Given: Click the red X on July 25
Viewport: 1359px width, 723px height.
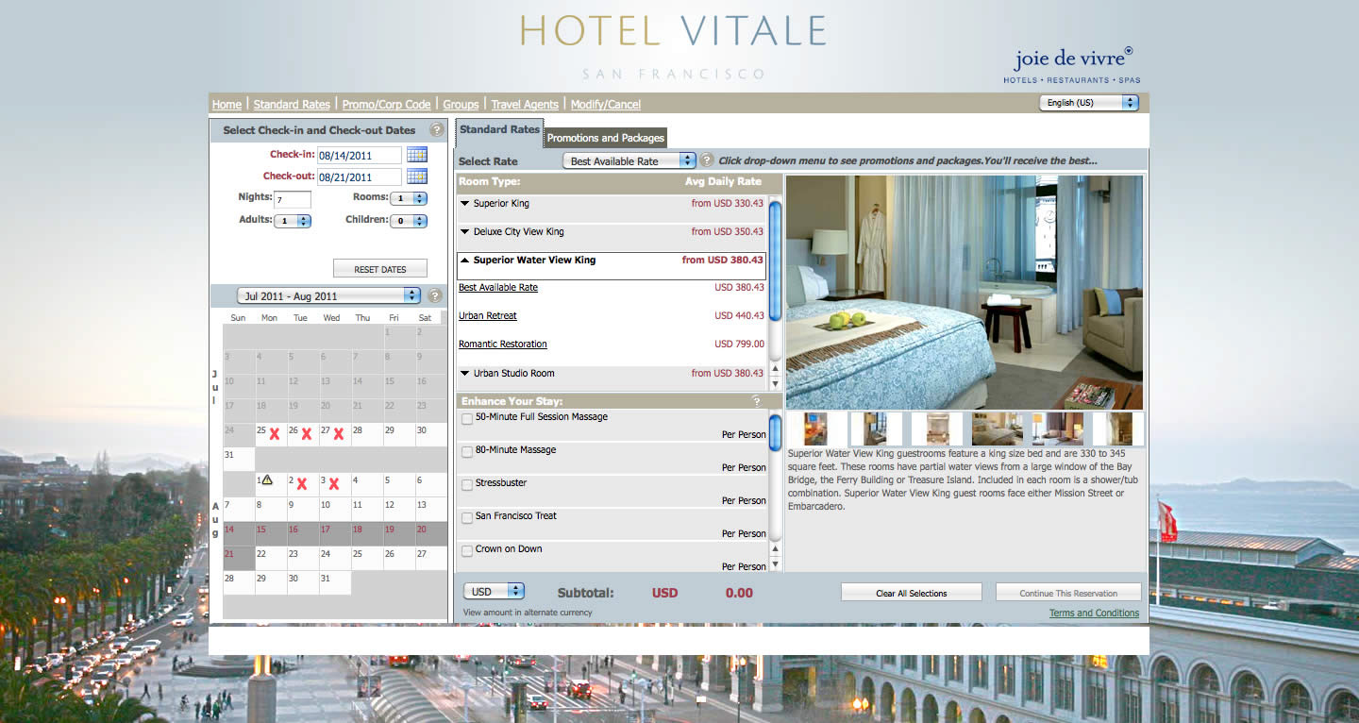Looking at the screenshot, I should click(275, 434).
